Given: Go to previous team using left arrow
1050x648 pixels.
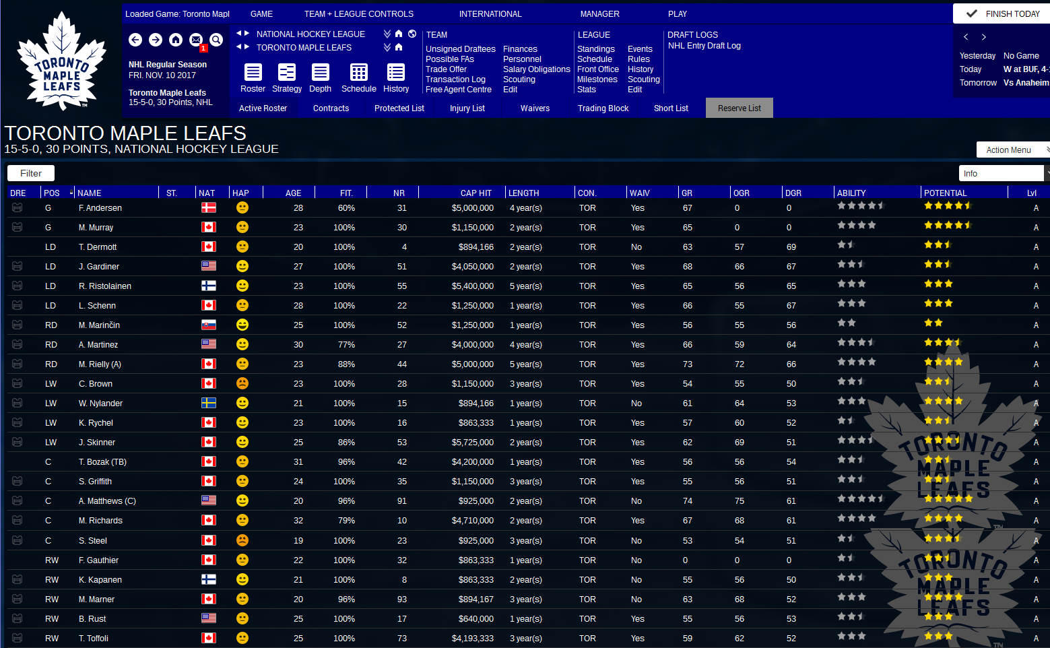Looking at the screenshot, I should [x=238, y=46].
